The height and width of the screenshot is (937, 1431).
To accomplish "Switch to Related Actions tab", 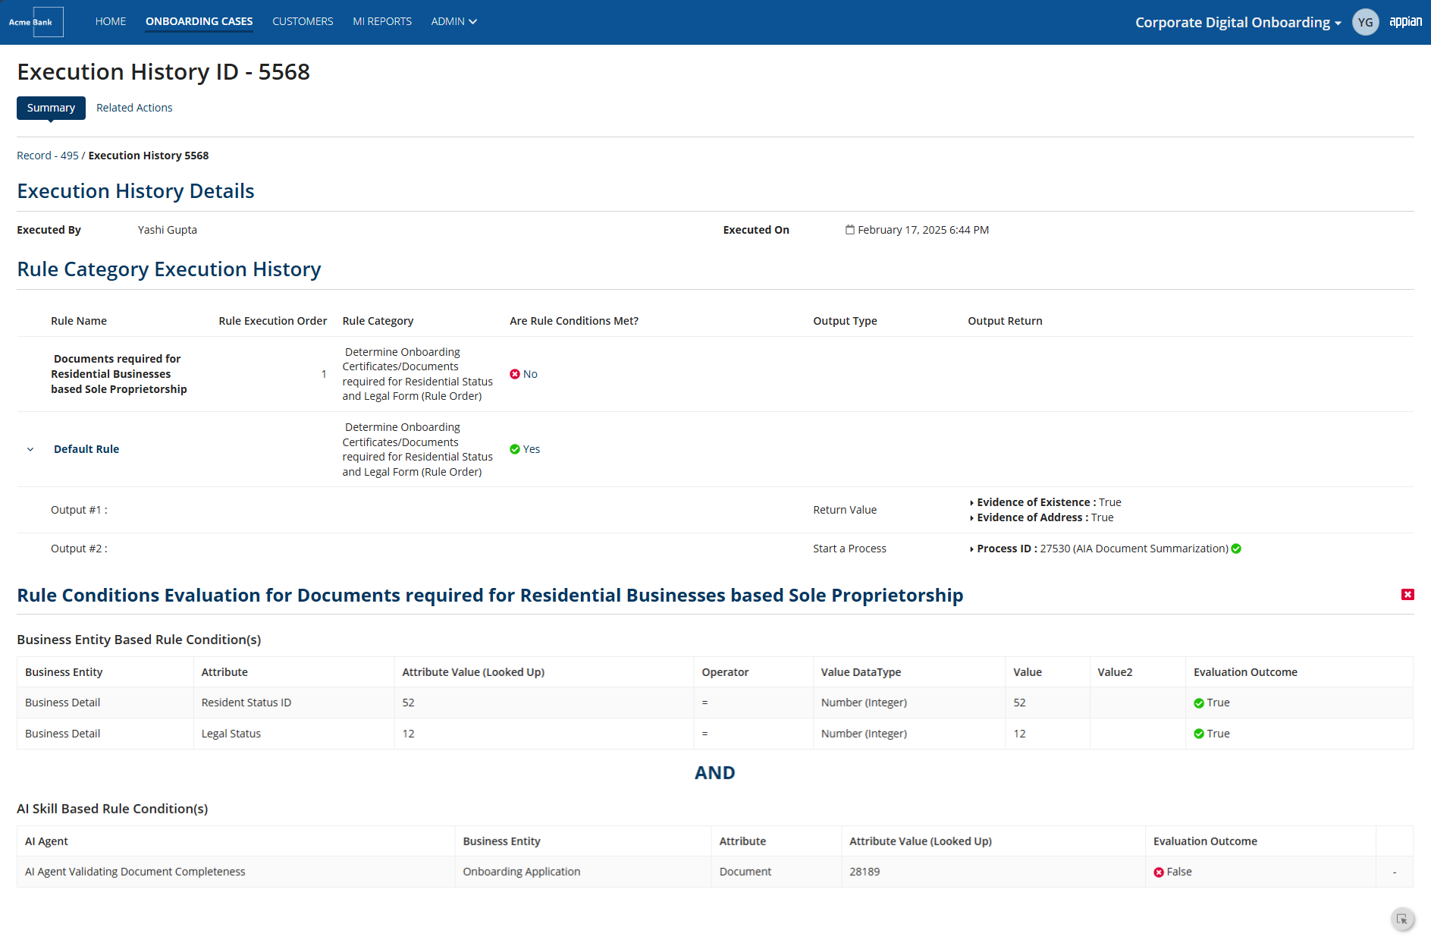I will click(x=134, y=108).
